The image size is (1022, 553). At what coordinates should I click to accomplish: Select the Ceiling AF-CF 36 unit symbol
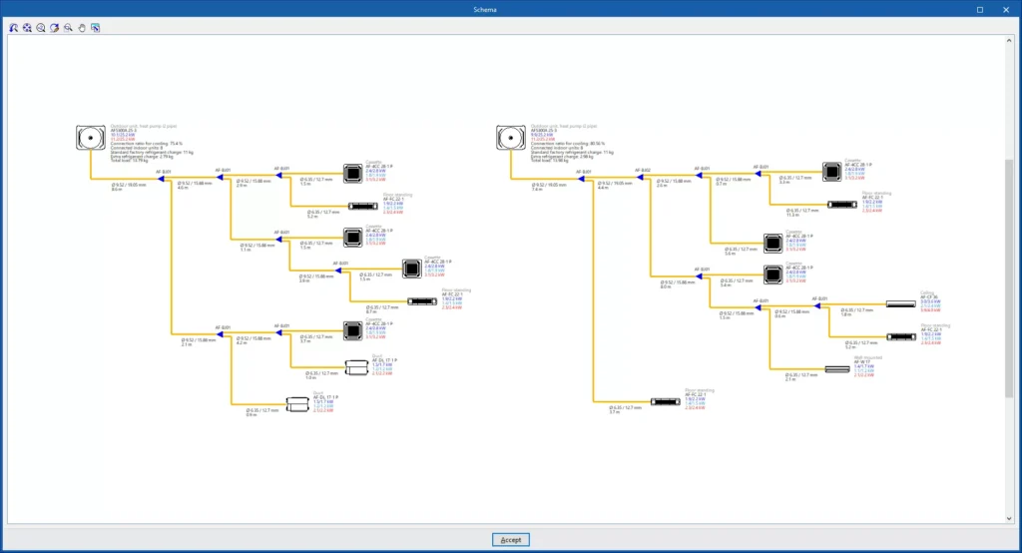(x=899, y=304)
